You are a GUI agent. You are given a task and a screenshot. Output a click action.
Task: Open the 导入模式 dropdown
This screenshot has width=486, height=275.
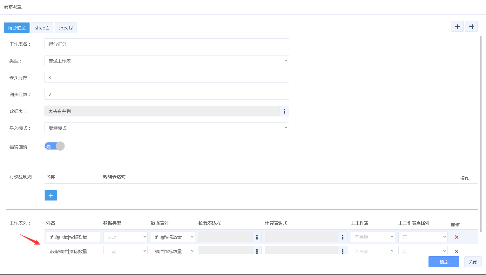(166, 128)
